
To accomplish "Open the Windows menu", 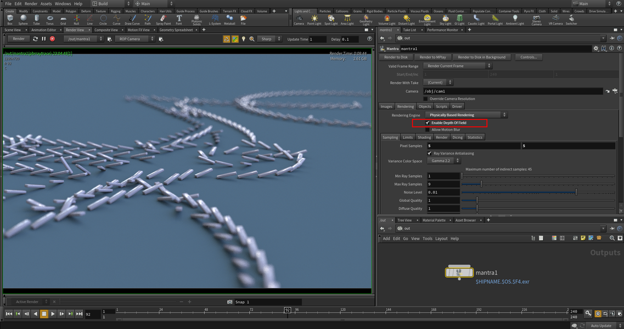I will 63,4.
